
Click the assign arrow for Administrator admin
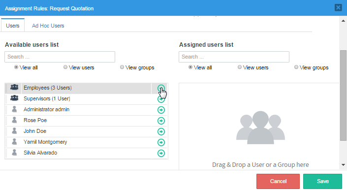tap(161, 110)
